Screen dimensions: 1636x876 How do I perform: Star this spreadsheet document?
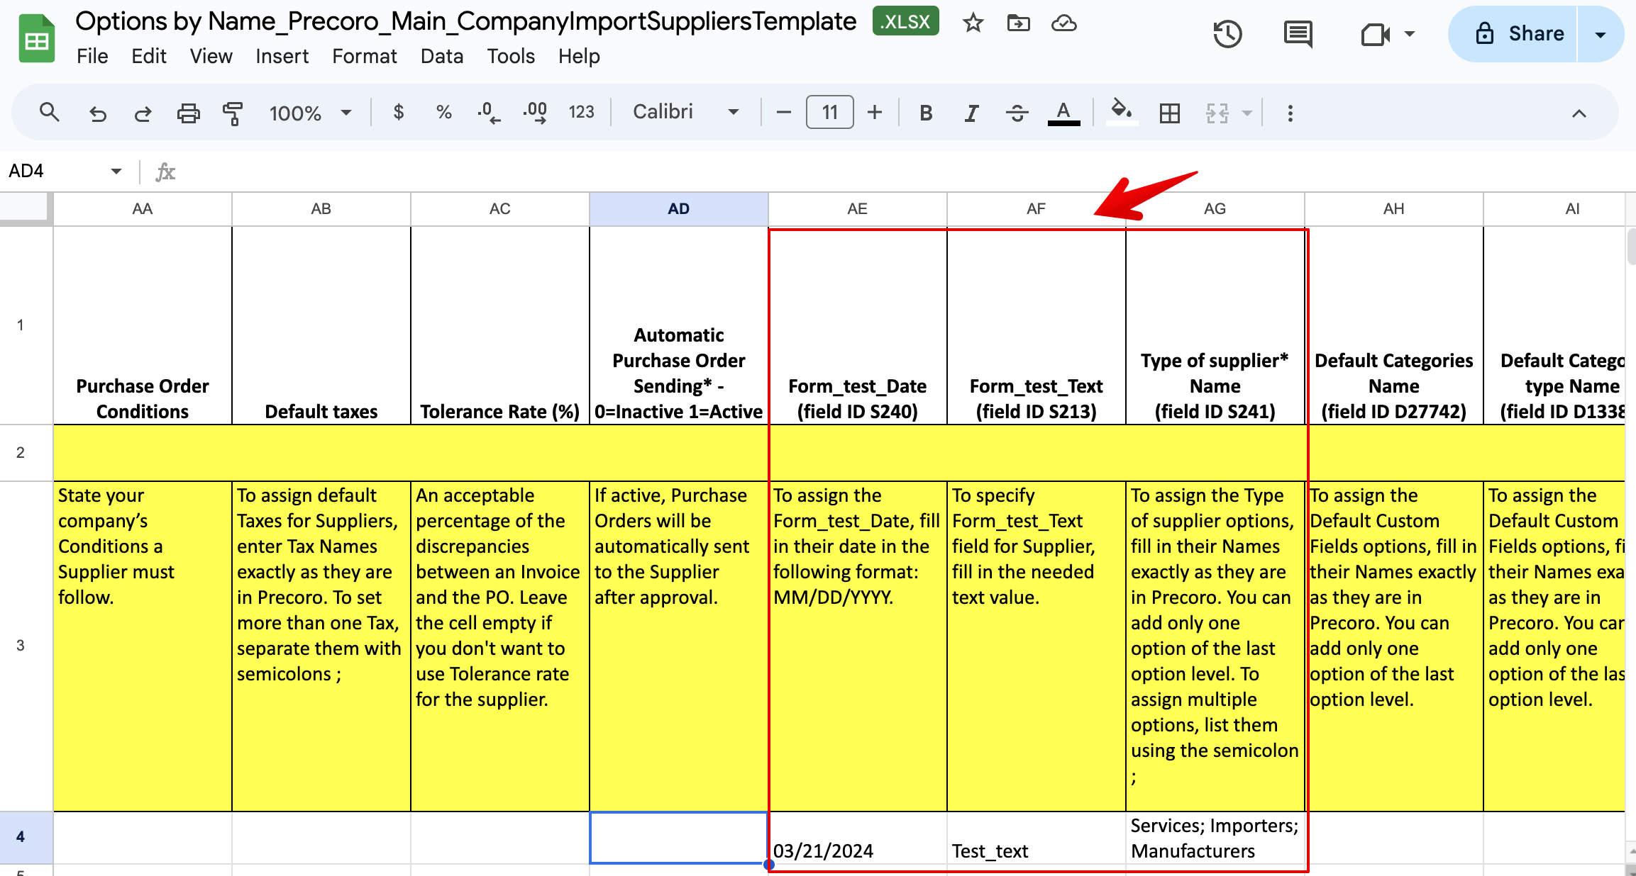tap(973, 23)
